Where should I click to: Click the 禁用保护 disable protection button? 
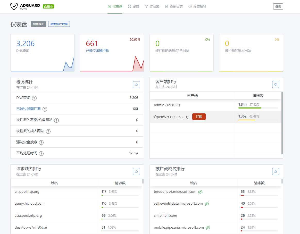tap(38, 24)
